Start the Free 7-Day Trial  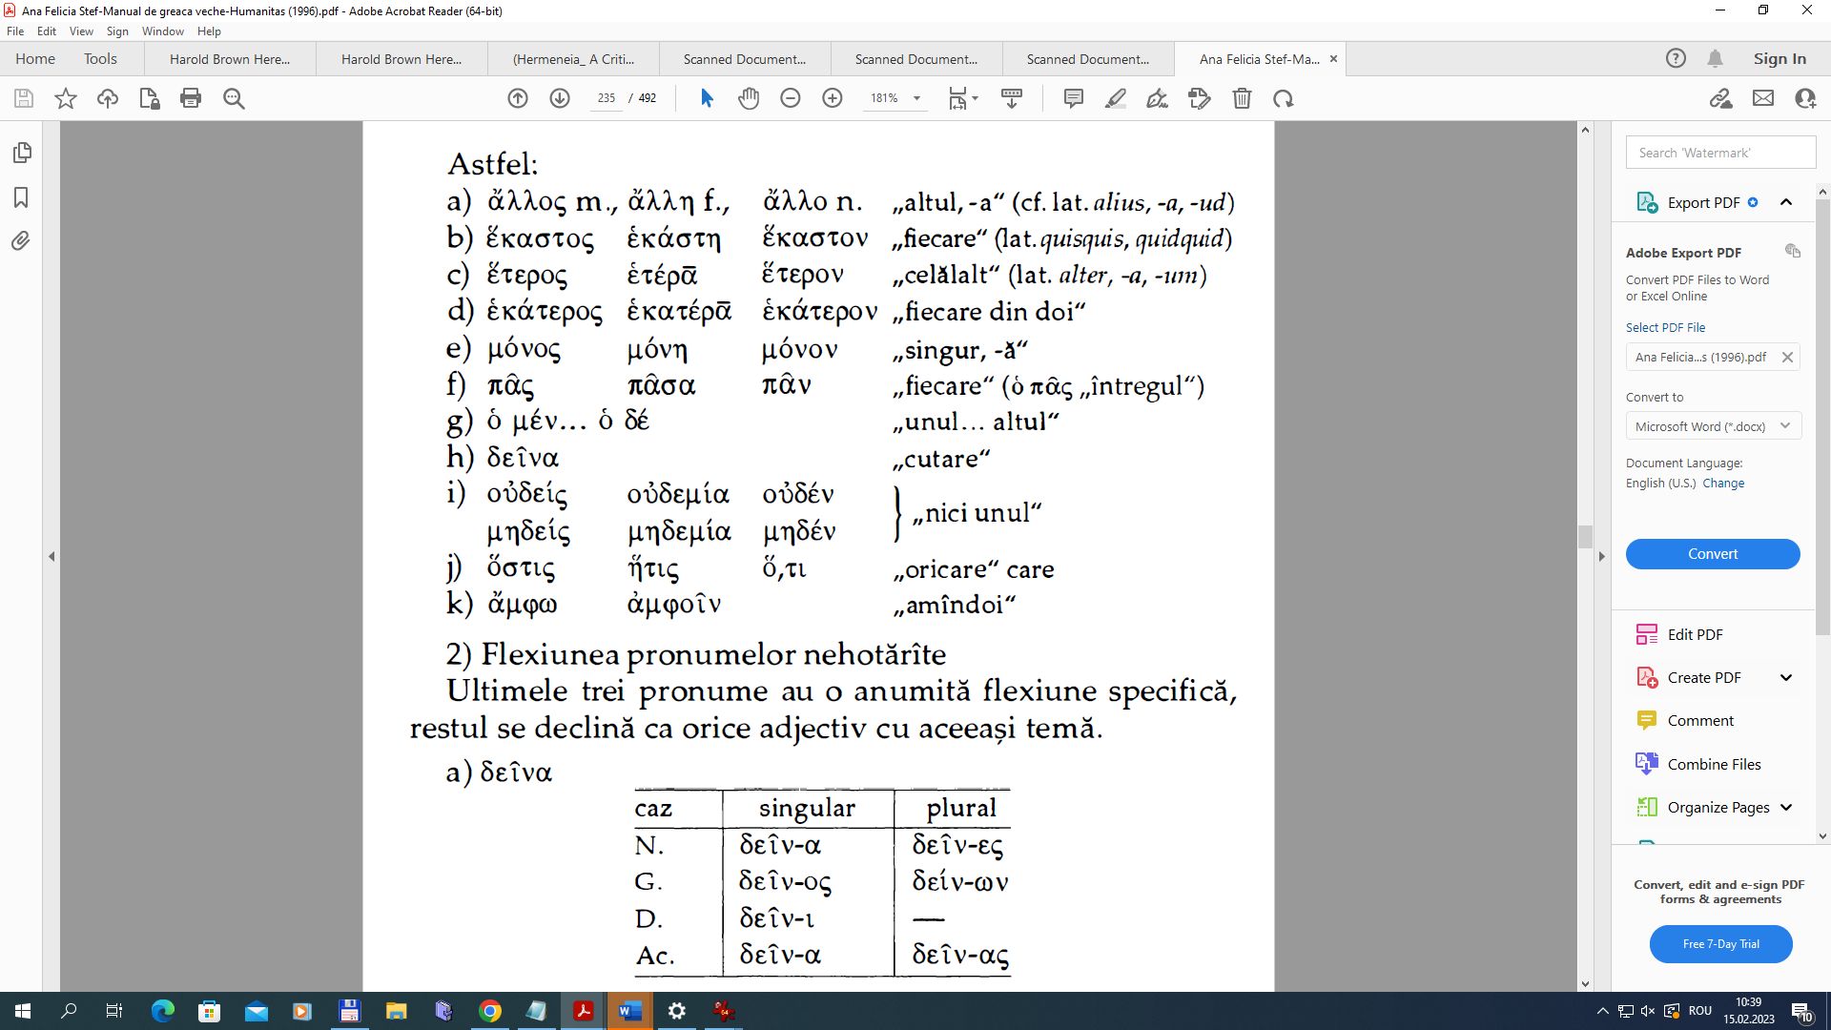point(1720,943)
